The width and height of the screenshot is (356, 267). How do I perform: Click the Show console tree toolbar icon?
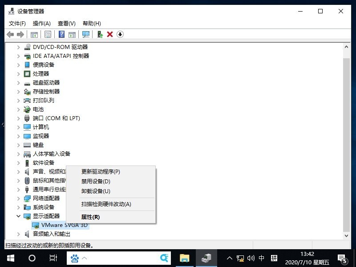(x=33, y=34)
